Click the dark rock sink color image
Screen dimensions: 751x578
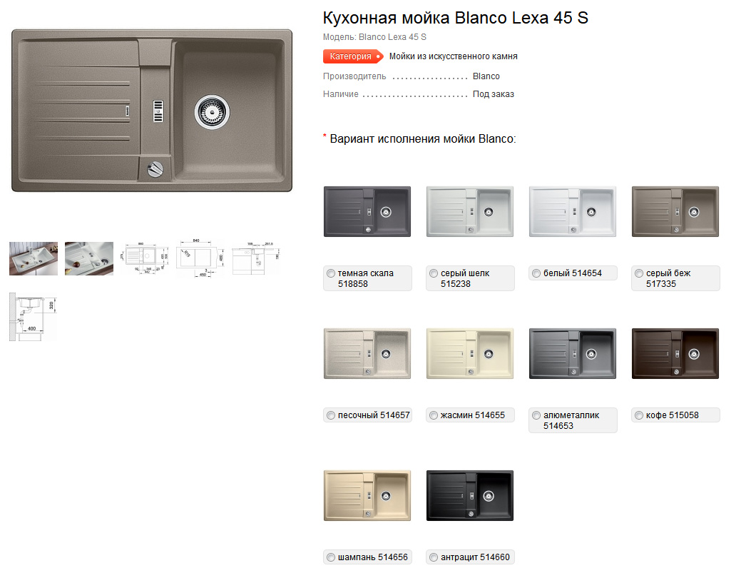coord(367,211)
